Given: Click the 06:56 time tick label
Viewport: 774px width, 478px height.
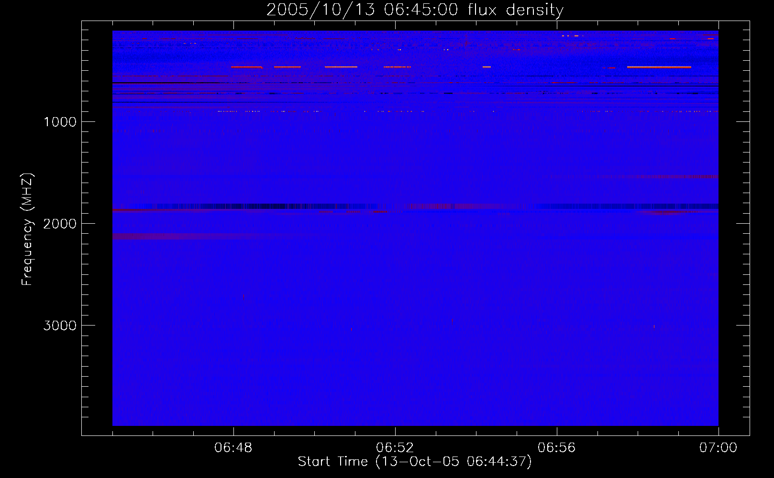Looking at the screenshot, I should pyautogui.click(x=557, y=448).
